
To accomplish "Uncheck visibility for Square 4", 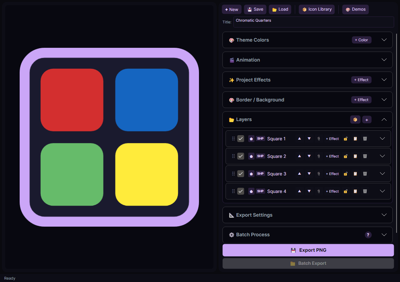I will pyautogui.click(x=241, y=191).
